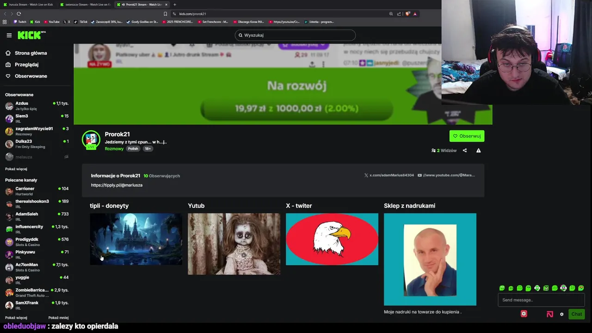Go forward using the browser forward arrow
The width and height of the screenshot is (592, 333).
point(12,14)
